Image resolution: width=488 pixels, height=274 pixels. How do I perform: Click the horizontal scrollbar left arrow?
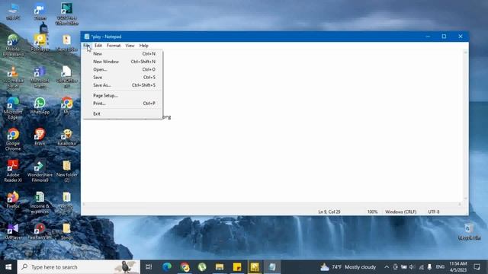pyautogui.click(x=84, y=204)
